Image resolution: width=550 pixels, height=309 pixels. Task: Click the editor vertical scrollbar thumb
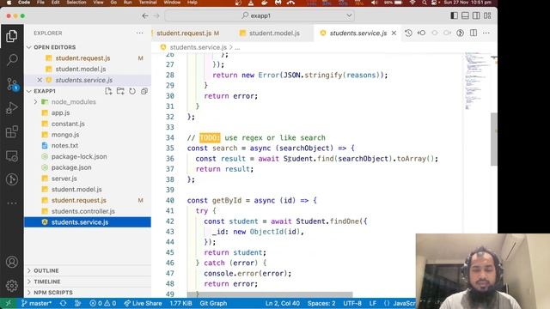(494, 139)
